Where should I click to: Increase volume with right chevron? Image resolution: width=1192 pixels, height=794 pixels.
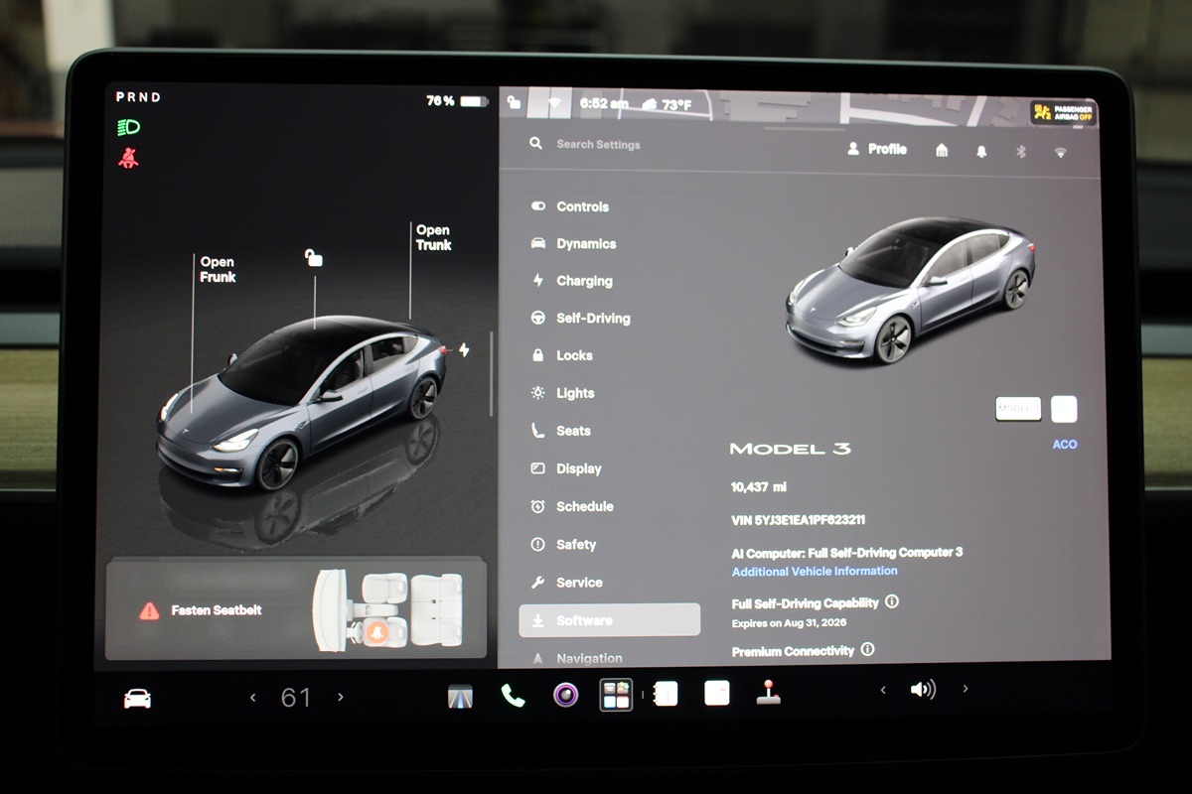pyautogui.click(x=965, y=688)
